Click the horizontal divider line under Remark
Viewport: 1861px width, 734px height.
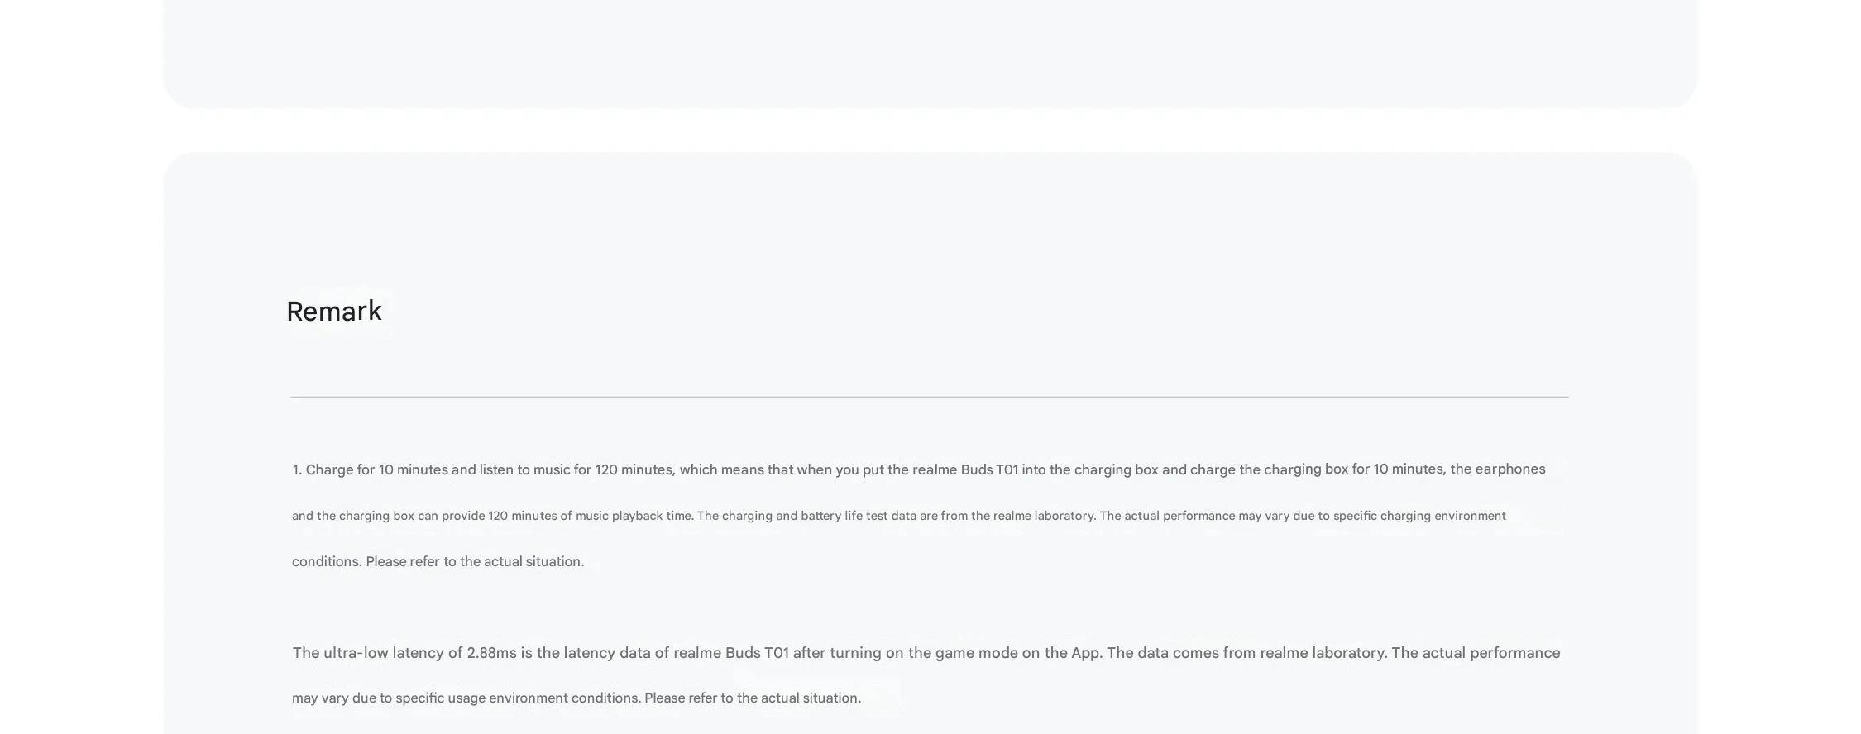[x=929, y=397]
